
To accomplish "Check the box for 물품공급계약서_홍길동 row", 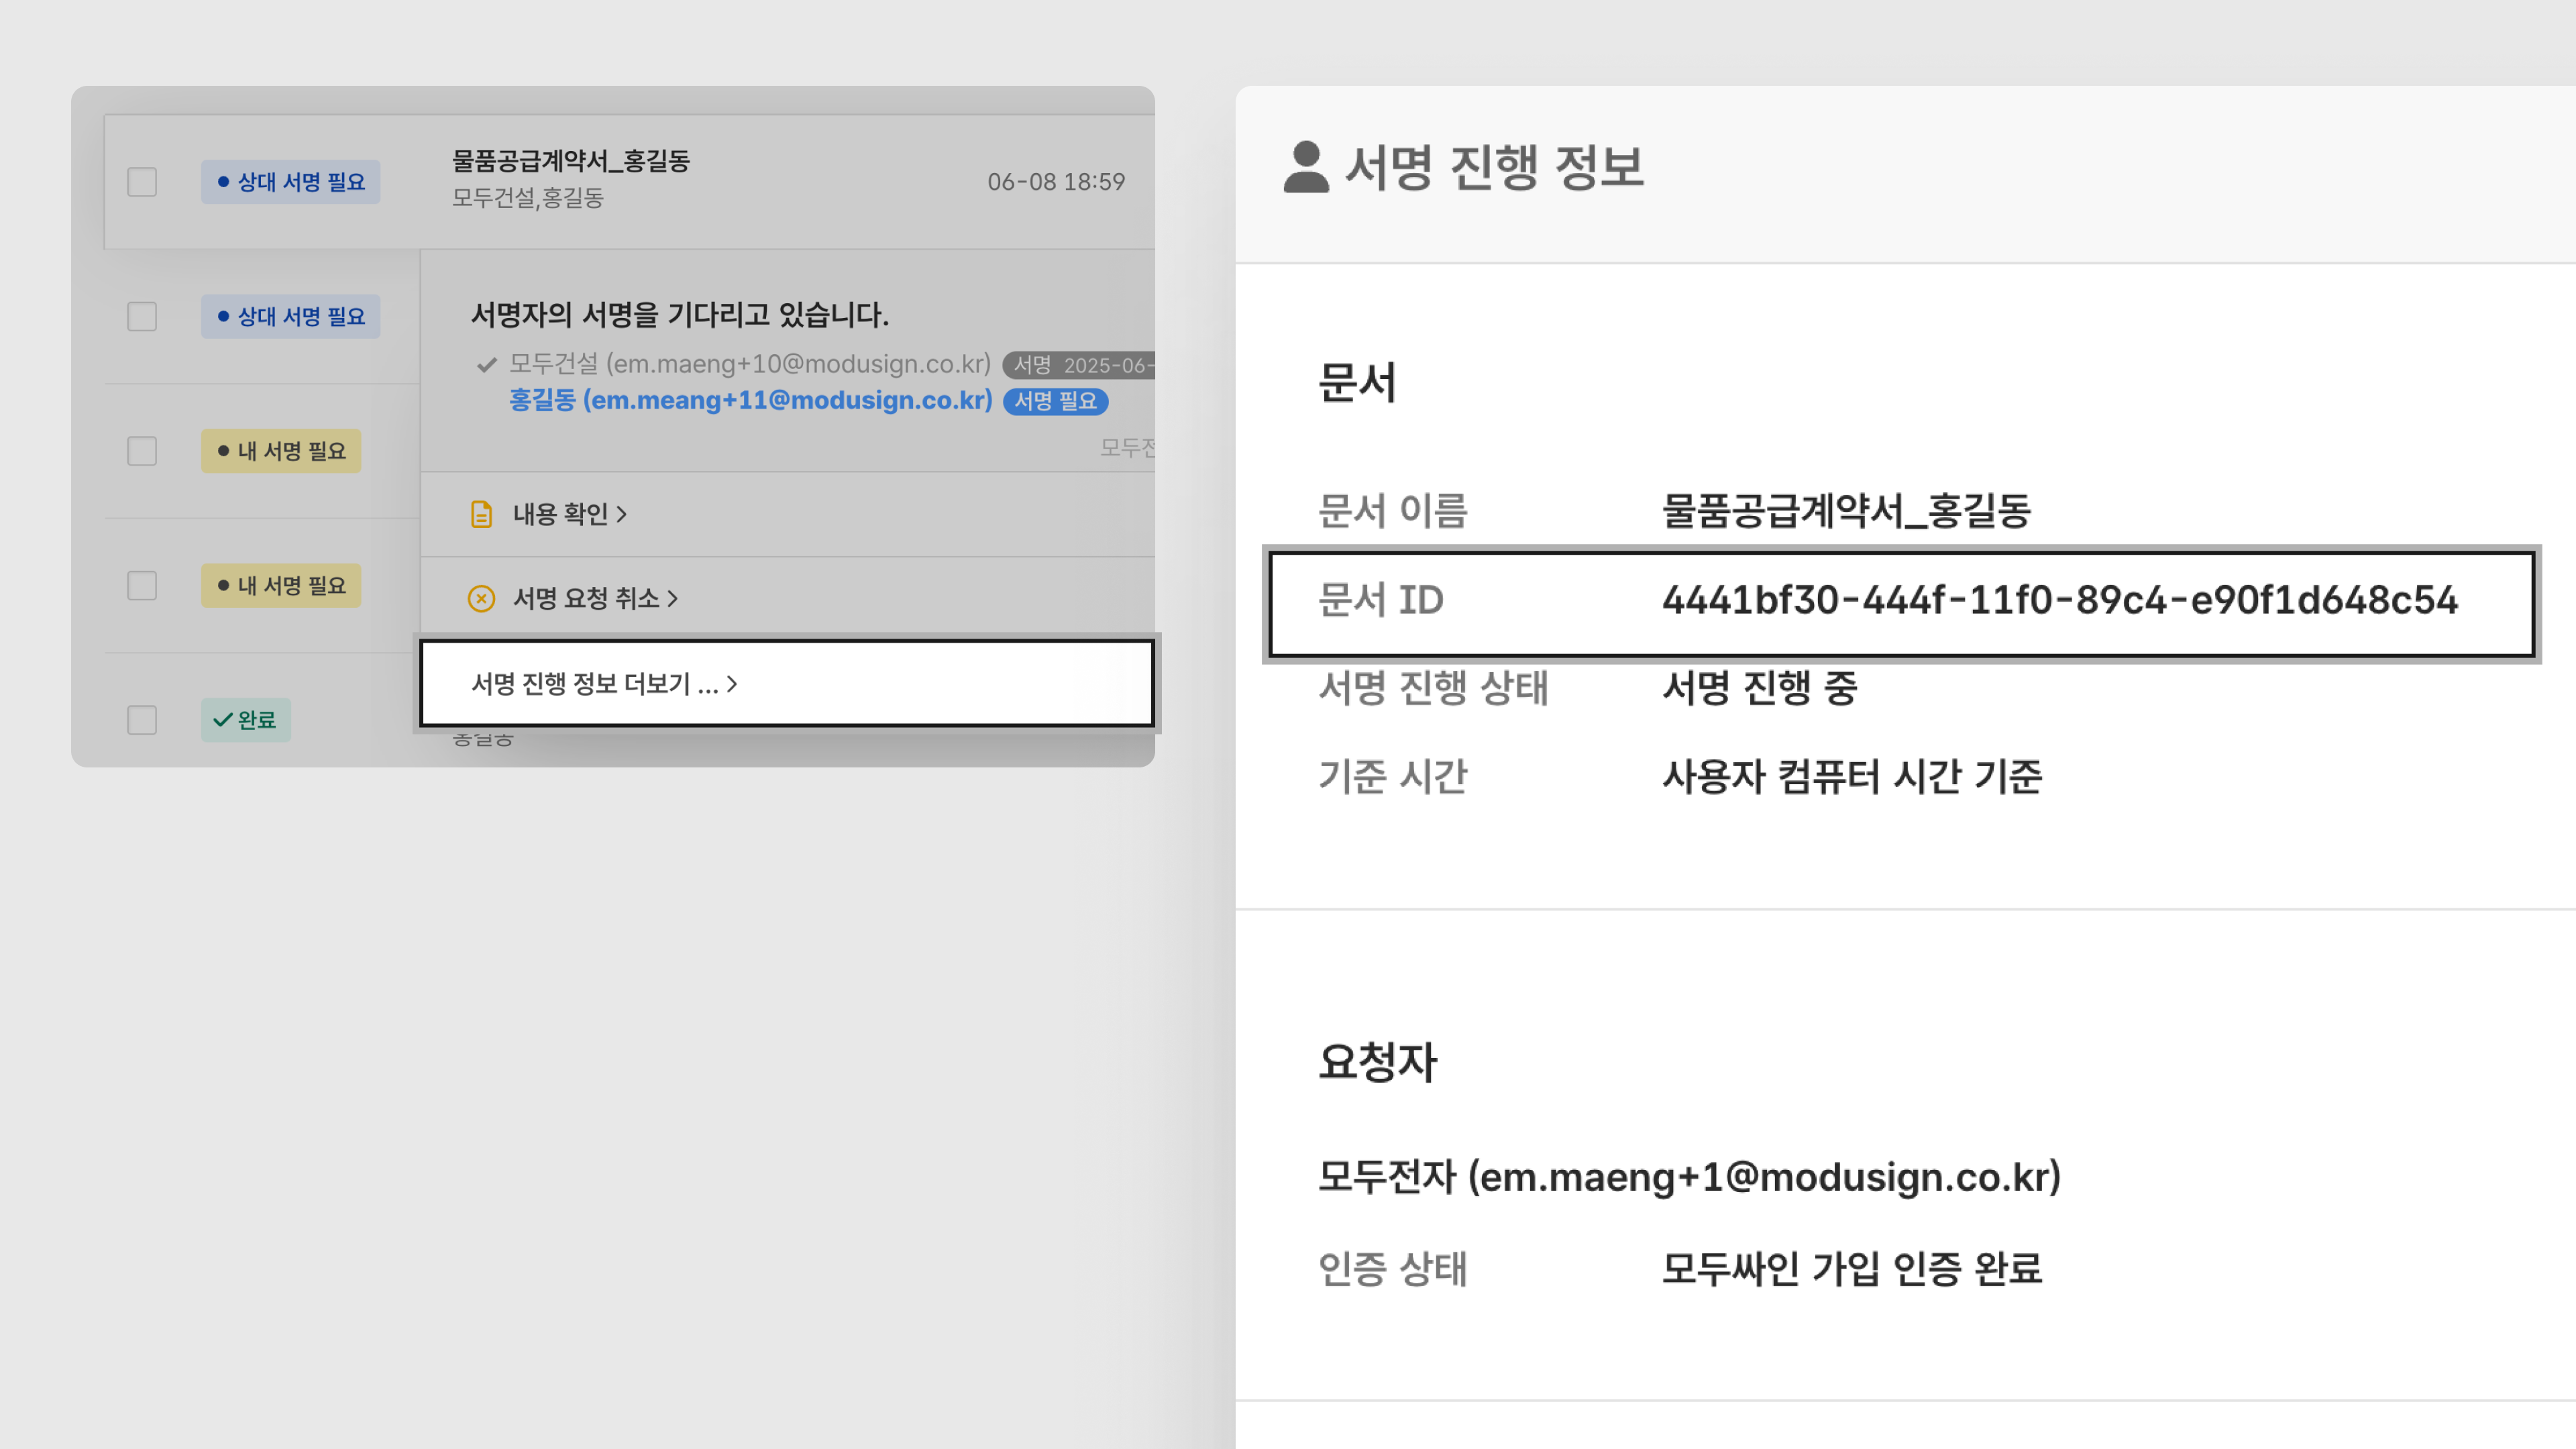I will 142,182.
